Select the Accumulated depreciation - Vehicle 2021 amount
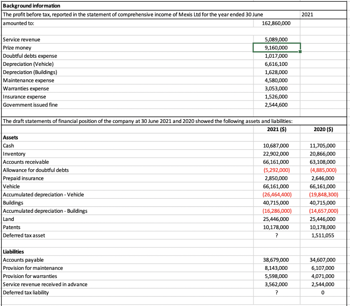 pyautogui.click(x=276, y=194)
